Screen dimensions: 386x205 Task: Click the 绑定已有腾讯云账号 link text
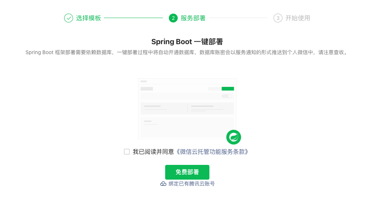191,184
